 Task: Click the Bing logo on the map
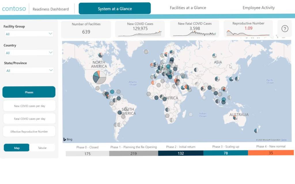tap(68, 139)
